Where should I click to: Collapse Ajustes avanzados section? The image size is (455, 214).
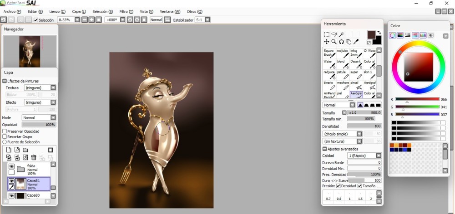pos(324,149)
